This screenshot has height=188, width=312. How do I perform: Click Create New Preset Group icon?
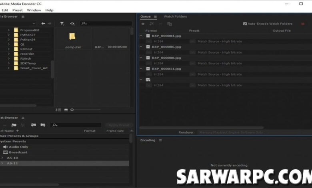[x=14, y=125]
